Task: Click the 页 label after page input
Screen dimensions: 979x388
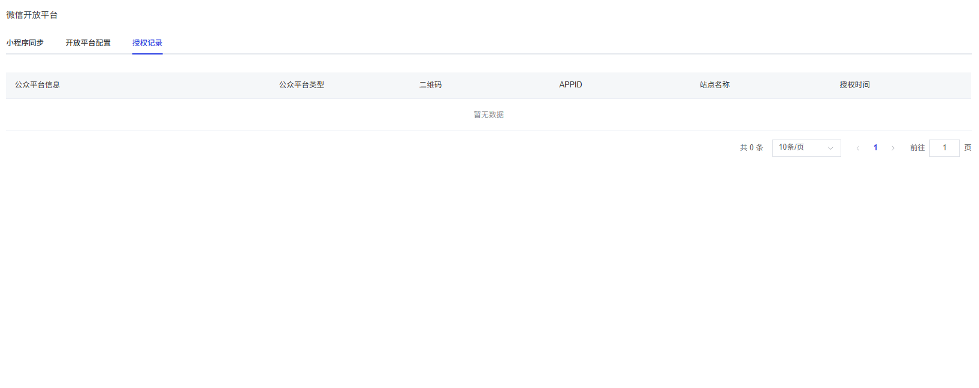Action: [x=968, y=148]
